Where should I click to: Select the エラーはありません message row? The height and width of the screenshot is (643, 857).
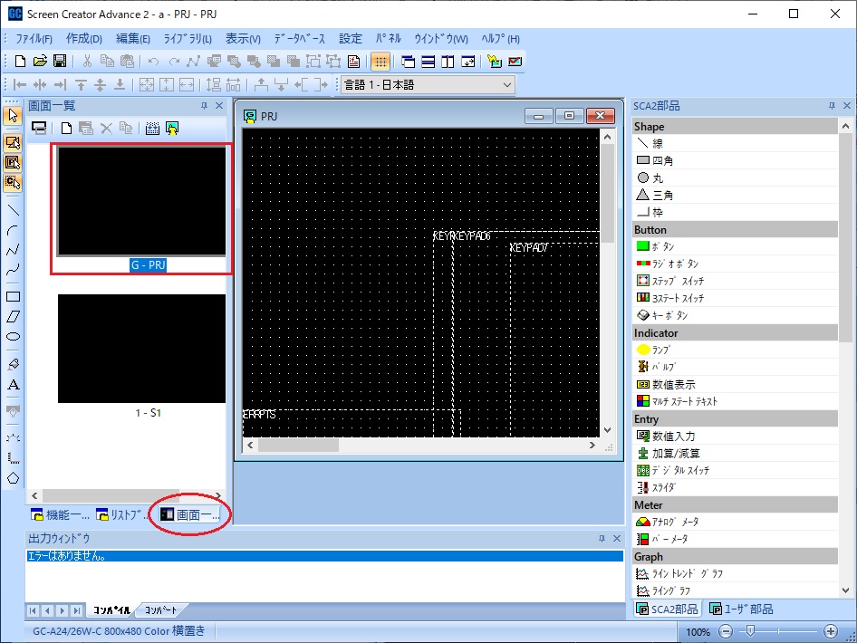(324, 556)
